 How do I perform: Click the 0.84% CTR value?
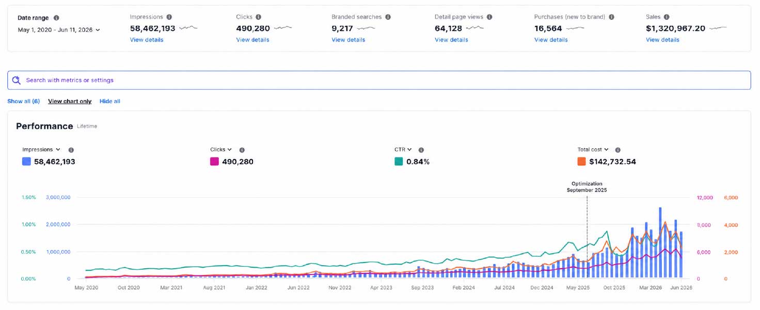[418, 162]
